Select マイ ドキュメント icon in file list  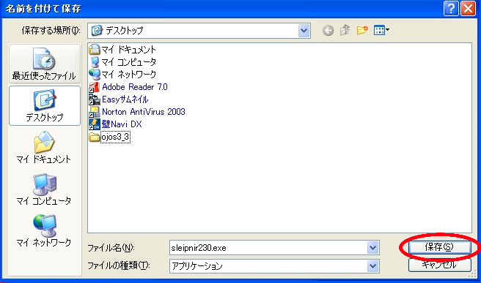pos(95,49)
